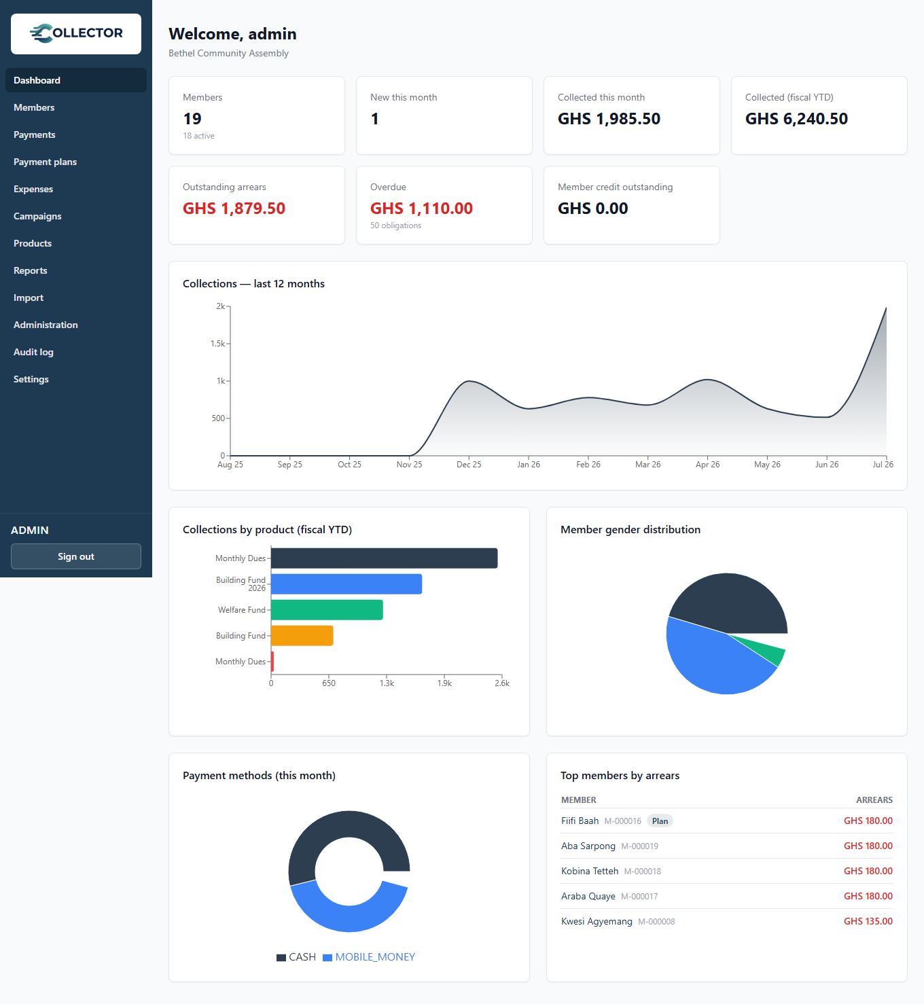
Task: Click the green Welfare Fund bar
Action: 327,610
